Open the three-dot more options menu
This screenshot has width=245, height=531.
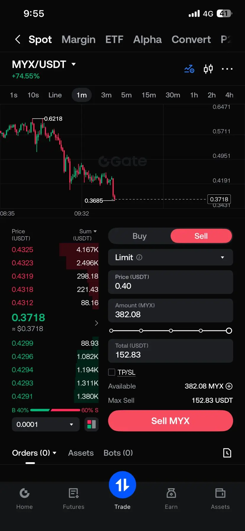[x=227, y=69]
